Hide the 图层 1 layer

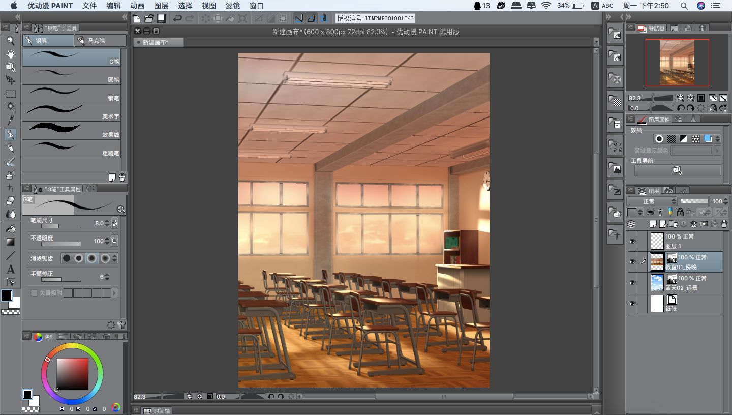(632, 242)
